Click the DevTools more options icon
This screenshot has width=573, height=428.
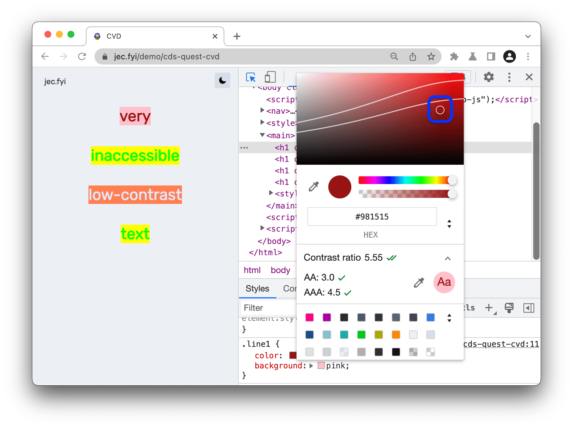pos(508,76)
